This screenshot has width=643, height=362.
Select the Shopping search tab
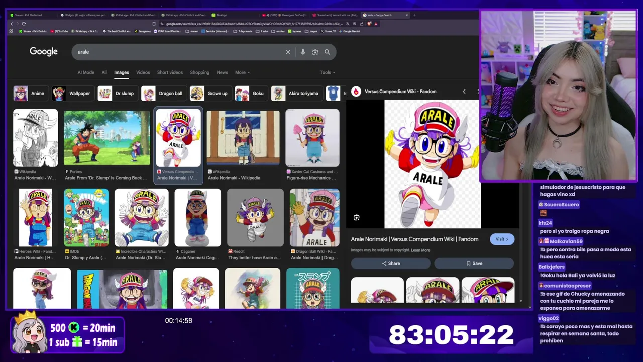click(x=199, y=72)
